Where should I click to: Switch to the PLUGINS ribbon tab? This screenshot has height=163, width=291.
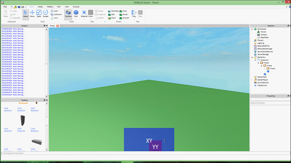point(76,7)
